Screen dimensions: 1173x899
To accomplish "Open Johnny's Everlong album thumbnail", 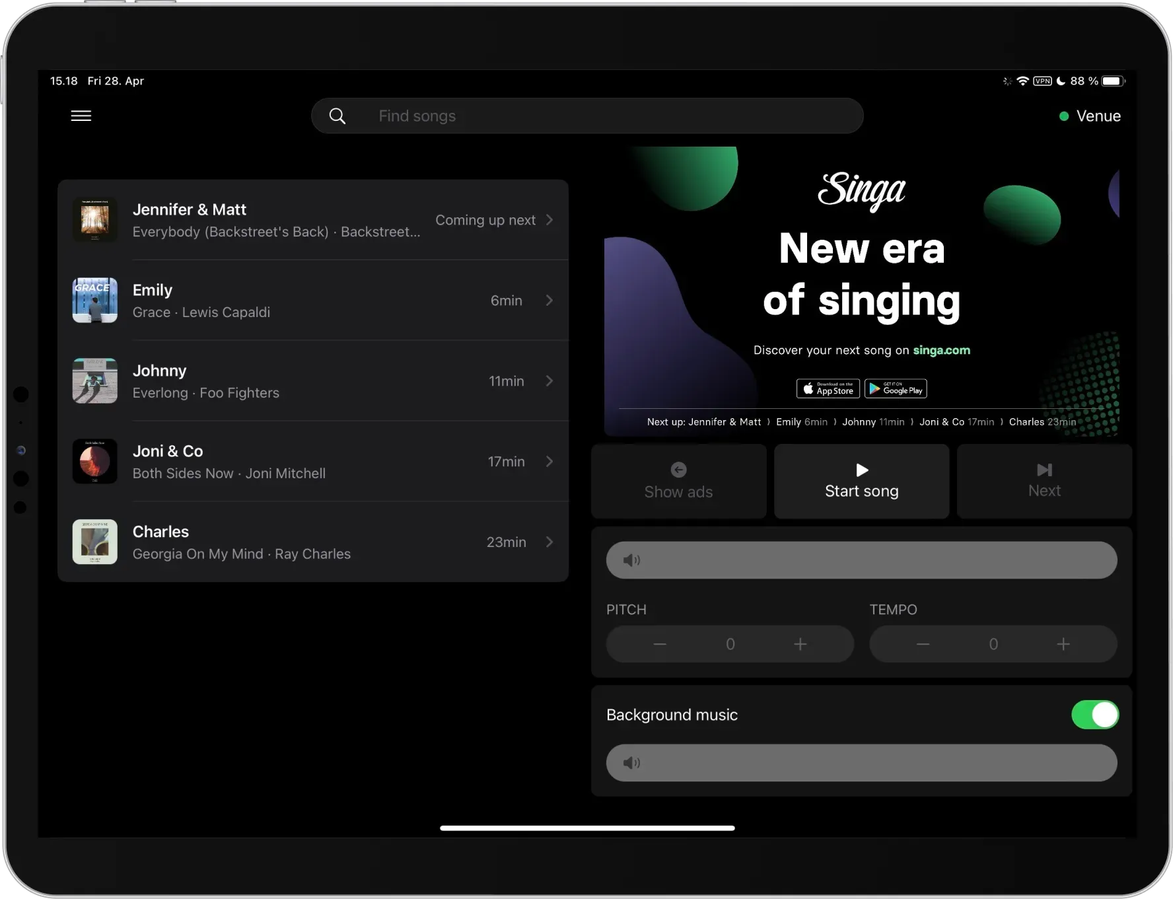I will [95, 381].
